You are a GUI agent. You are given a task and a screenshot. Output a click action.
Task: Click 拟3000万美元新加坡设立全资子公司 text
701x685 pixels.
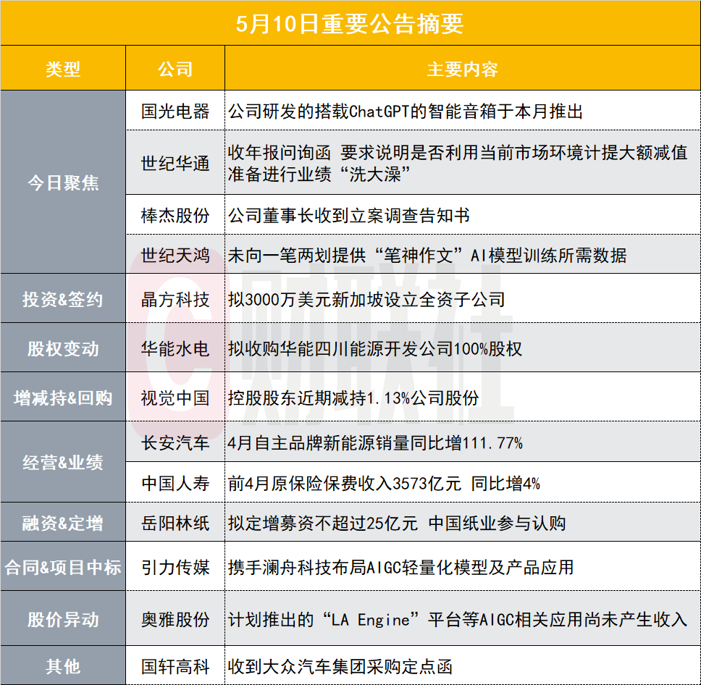coord(366,299)
